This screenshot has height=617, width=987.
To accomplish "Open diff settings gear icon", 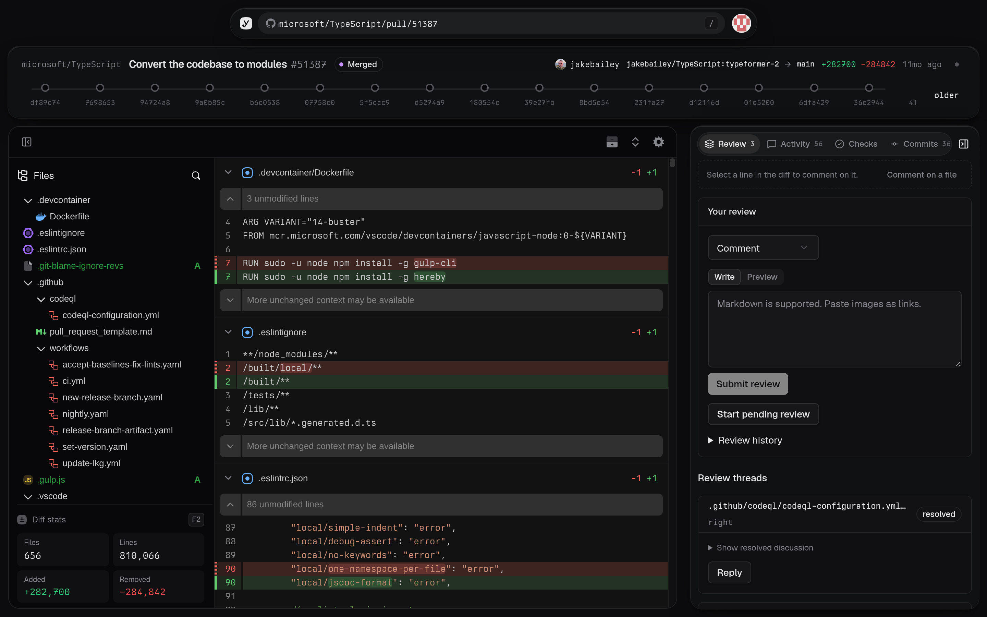I will click(658, 142).
